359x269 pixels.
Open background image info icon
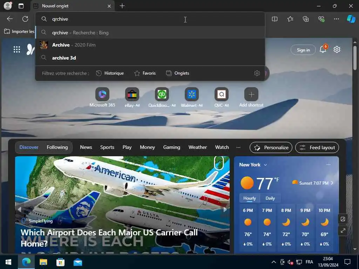pos(343,219)
